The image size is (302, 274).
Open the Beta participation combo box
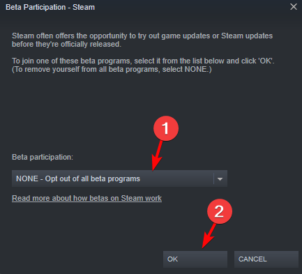click(x=119, y=178)
